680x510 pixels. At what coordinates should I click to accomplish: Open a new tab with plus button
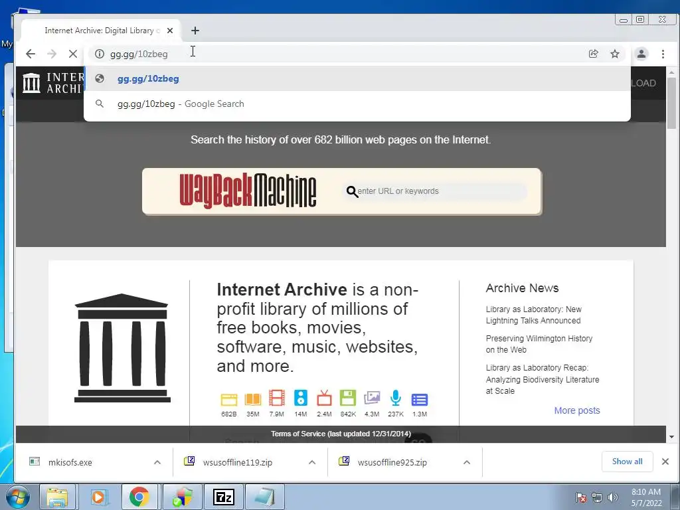(x=195, y=31)
